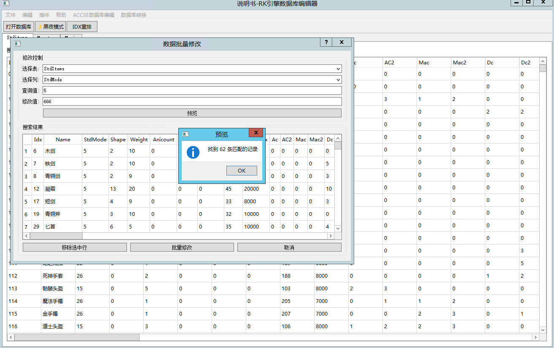554x348 pixels.
Task: Click the 移除选中行 button
Action: pyautogui.click(x=75, y=247)
